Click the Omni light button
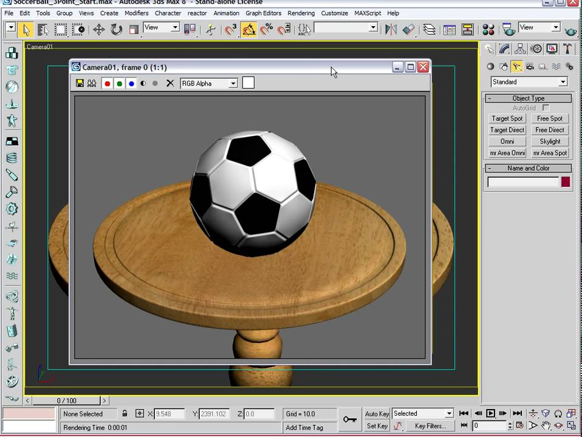This screenshot has height=437, width=582. 507,141
